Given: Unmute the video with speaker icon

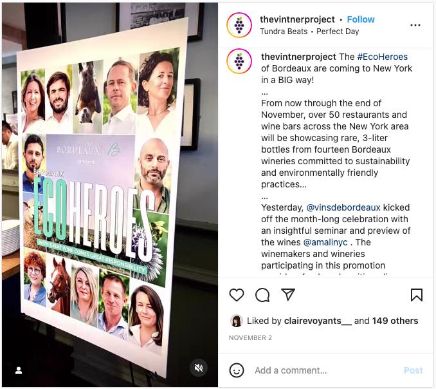Looking at the screenshot, I should pyautogui.click(x=199, y=368).
